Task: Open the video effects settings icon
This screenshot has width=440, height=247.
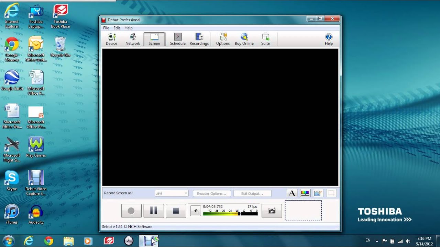Action: click(318, 193)
